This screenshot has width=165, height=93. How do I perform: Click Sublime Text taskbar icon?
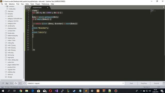click(86, 91)
